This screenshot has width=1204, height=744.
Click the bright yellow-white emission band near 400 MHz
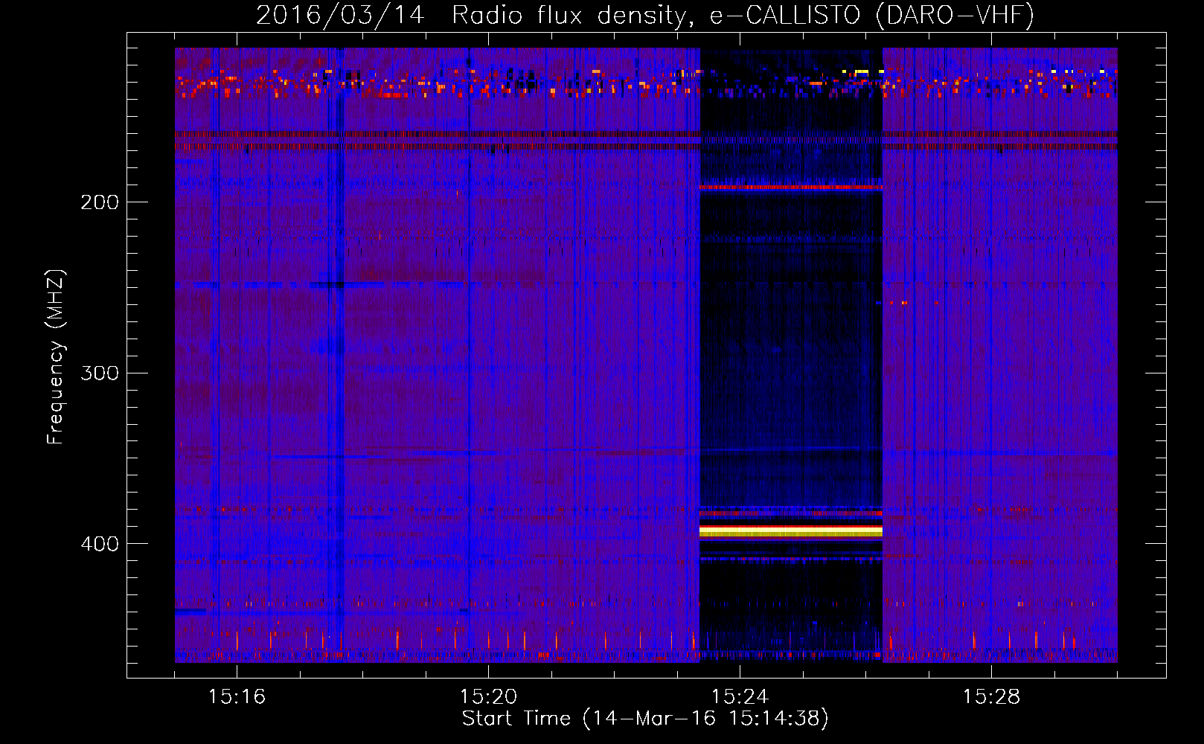791,530
